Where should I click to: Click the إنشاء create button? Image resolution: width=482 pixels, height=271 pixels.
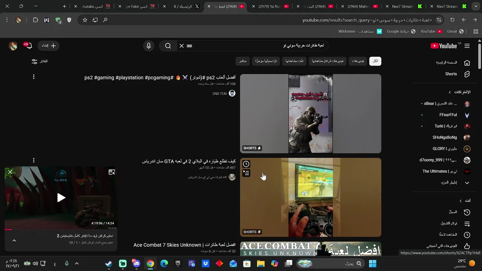click(49, 46)
